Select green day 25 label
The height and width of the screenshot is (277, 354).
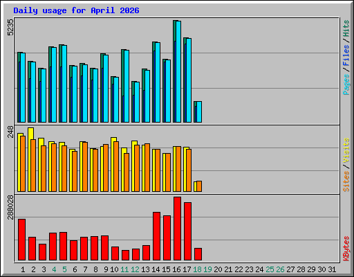click(270, 269)
